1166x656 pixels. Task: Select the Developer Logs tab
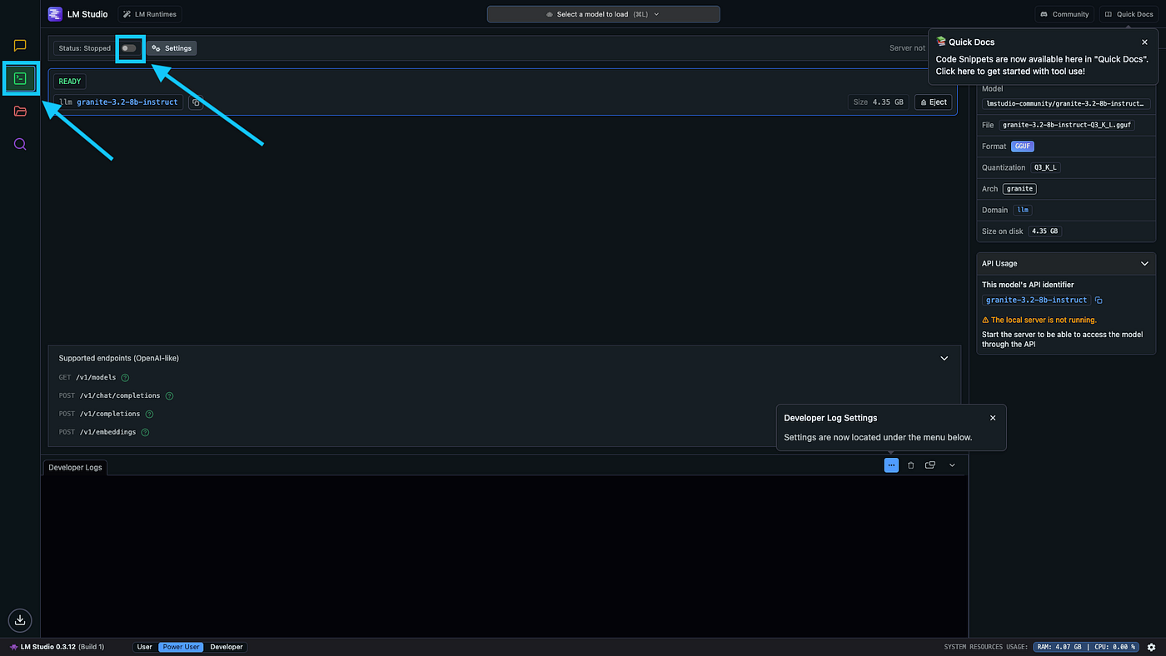[x=75, y=468]
